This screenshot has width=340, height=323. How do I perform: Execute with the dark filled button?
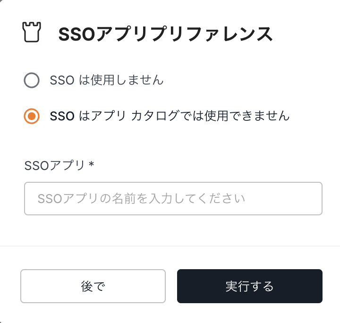249,286
